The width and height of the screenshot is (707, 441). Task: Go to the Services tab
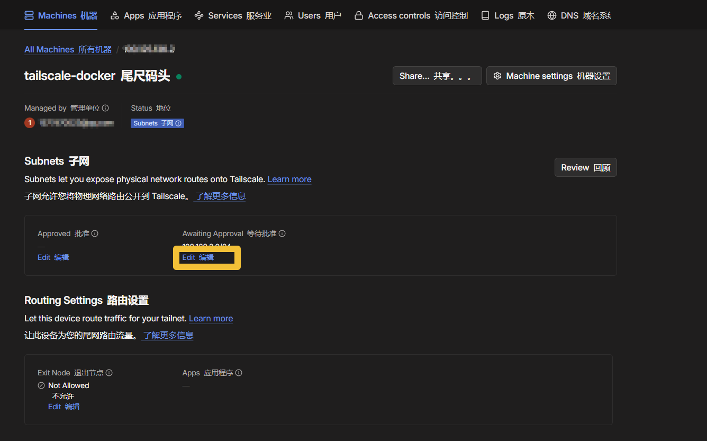233,16
